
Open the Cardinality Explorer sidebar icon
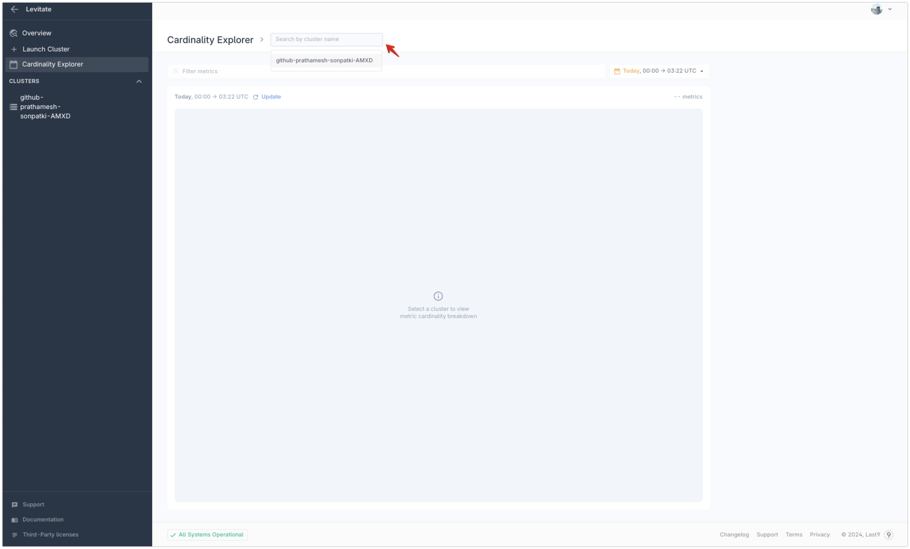[13, 64]
